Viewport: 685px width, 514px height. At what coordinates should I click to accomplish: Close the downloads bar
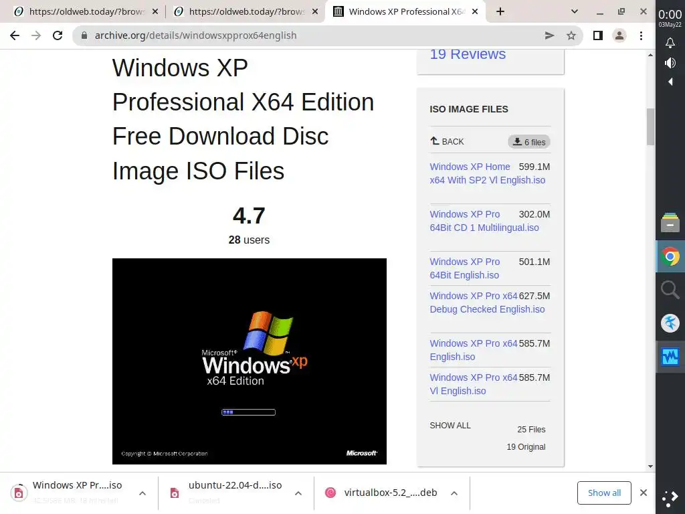[x=644, y=493]
